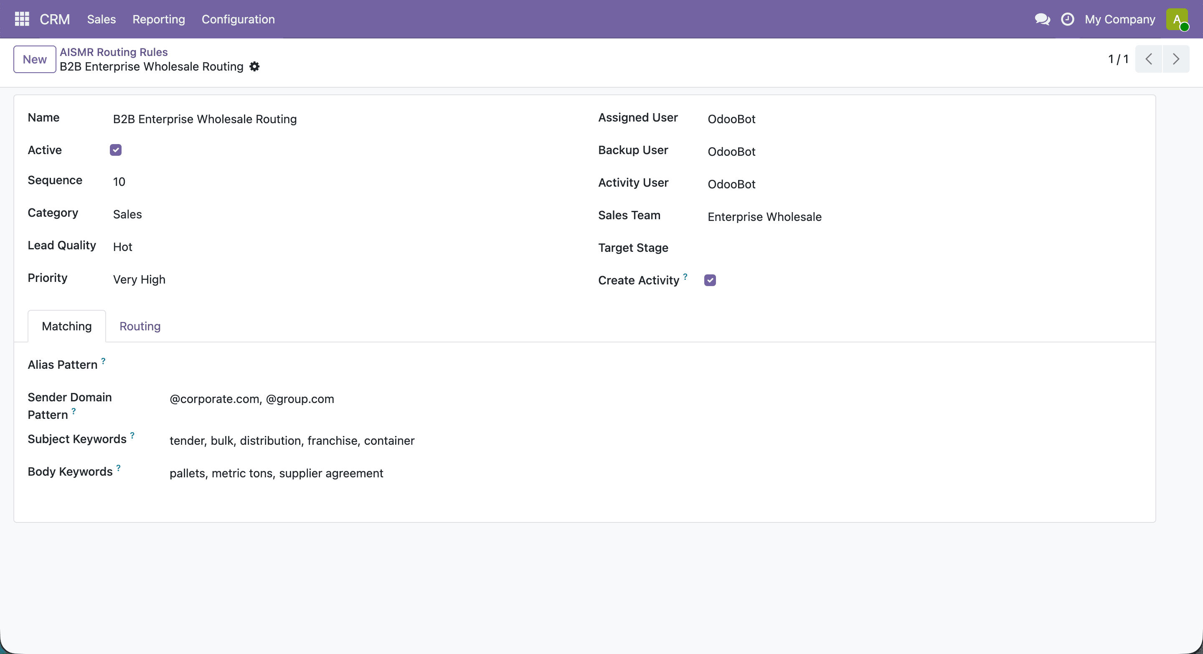Click the gear actions icon beside record title
The height and width of the screenshot is (654, 1203).
coord(254,67)
